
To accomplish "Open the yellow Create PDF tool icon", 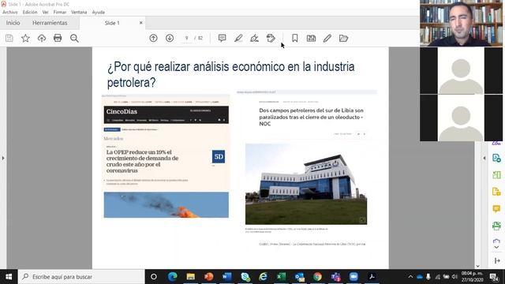I will point(496,192).
